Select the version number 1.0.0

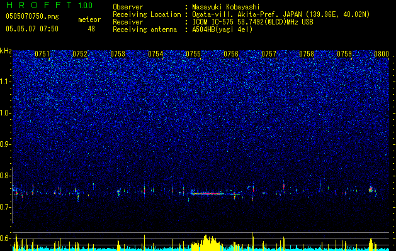tap(86, 6)
